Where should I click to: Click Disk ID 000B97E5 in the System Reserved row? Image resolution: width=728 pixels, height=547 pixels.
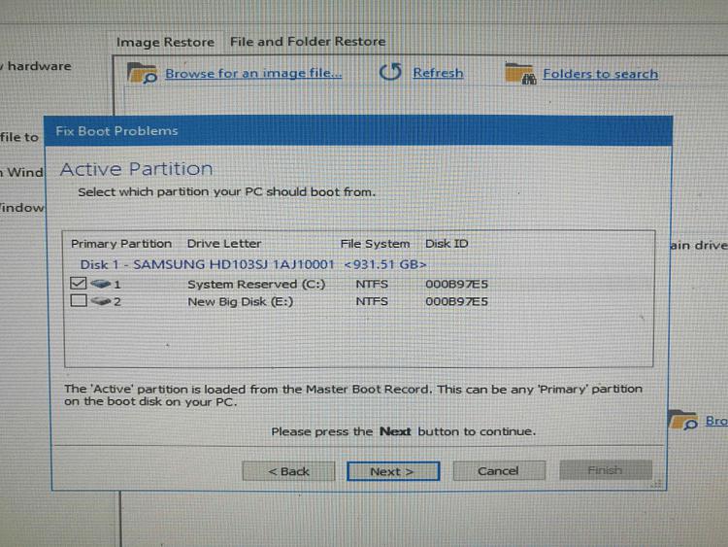pos(456,284)
